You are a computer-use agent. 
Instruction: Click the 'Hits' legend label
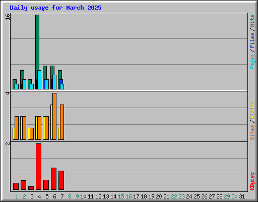coord(252,21)
